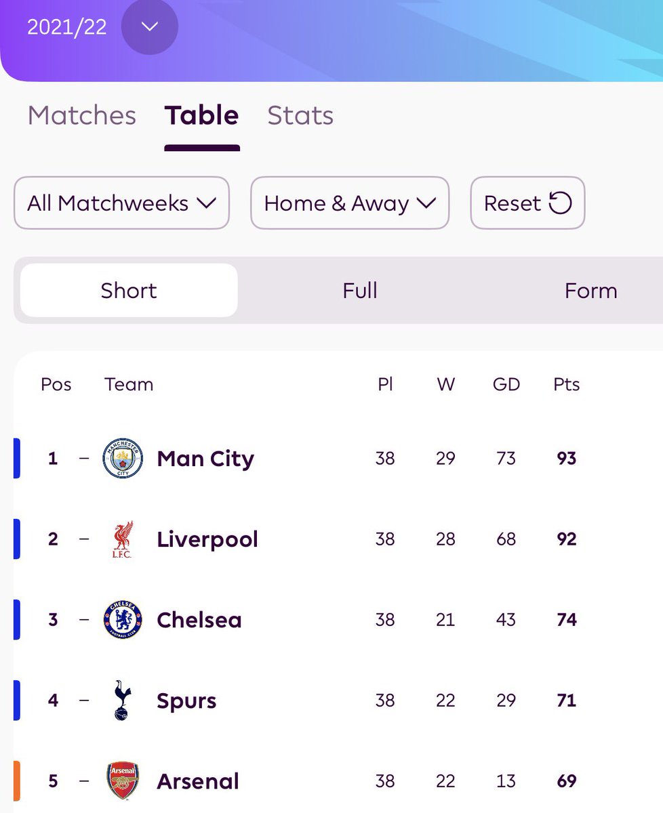Switch to the Full table view
663x813 pixels.
[360, 291]
